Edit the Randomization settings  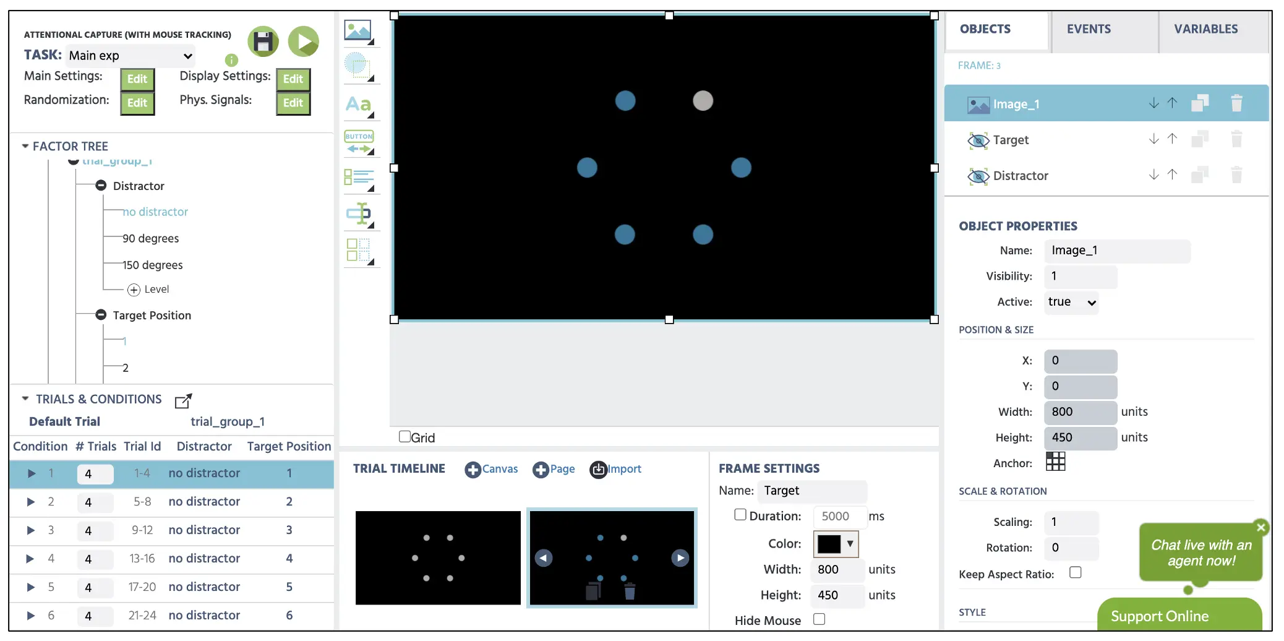coord(137,103)
